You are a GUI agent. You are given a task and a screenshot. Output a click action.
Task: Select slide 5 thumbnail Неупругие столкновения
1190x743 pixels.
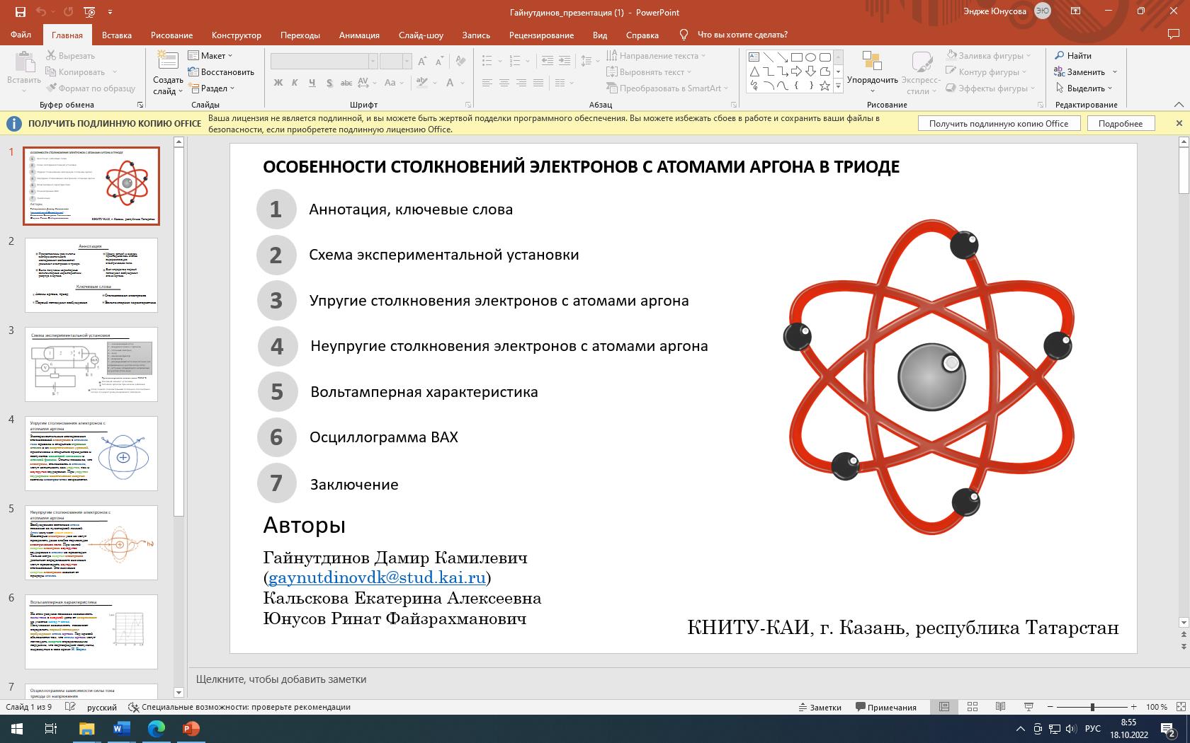(x=91, y=543)
